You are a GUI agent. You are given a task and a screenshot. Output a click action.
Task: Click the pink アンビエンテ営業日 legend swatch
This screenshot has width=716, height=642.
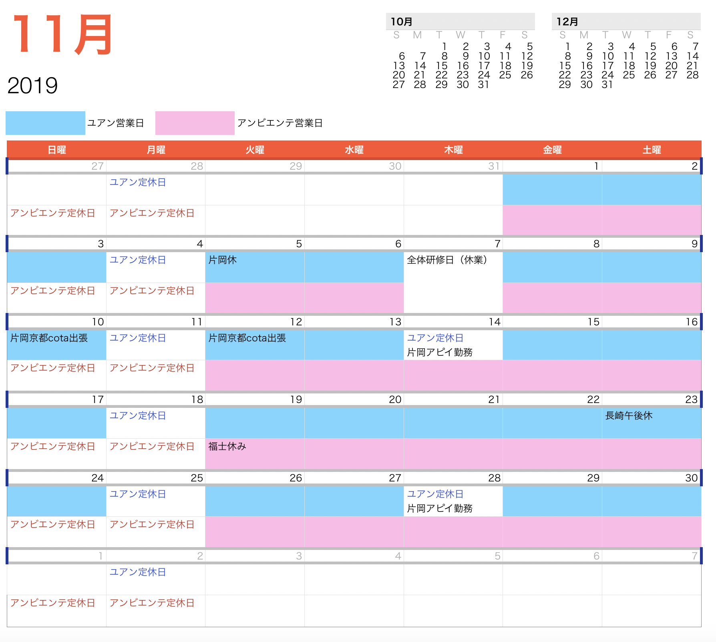click(x=195, y=123)
